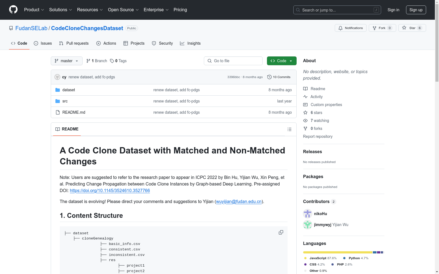This screenshot has width=439, height=274.
Task: Switch to the Issues tab
Action: 43,43
